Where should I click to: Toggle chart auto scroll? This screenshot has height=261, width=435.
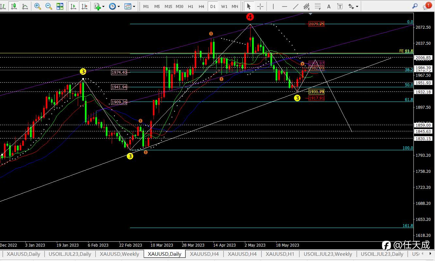coord(73,6)
